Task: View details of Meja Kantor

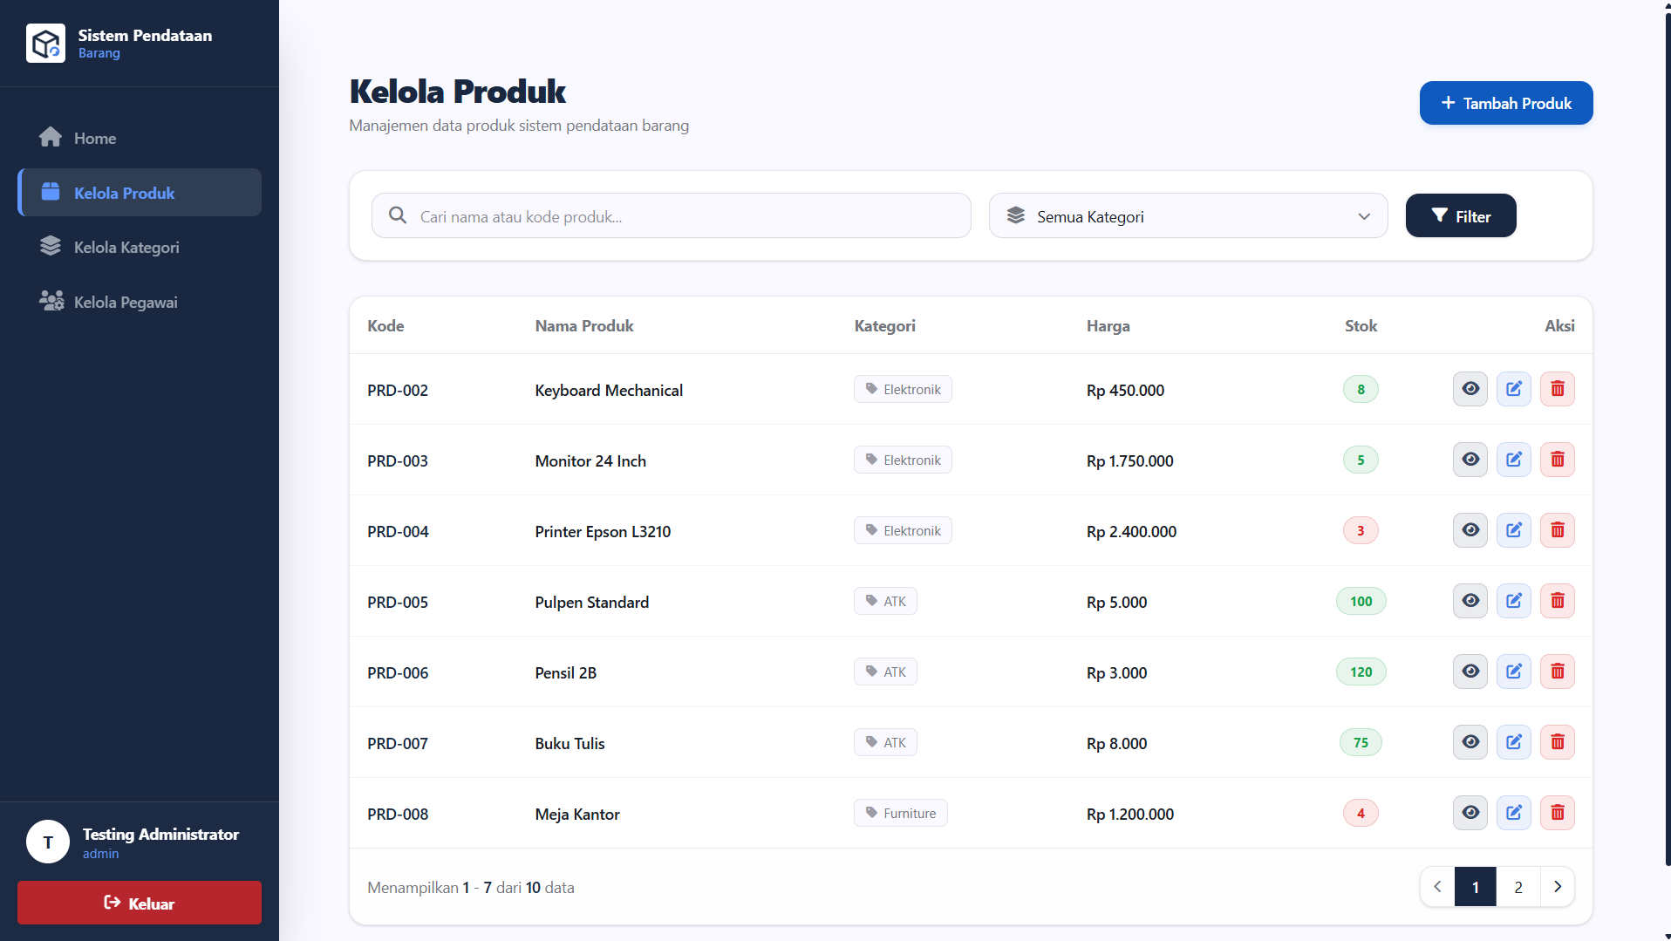Action: pos(1470,813)
